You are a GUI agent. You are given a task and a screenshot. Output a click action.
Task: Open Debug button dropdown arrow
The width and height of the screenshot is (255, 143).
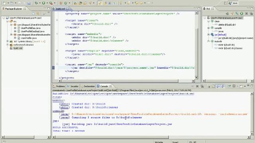click(40, 3)
